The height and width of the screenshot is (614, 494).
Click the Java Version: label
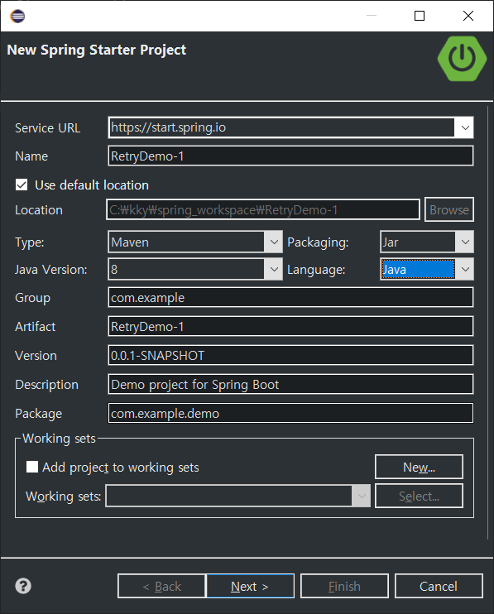pyautogui.click(x=50, y=270)
